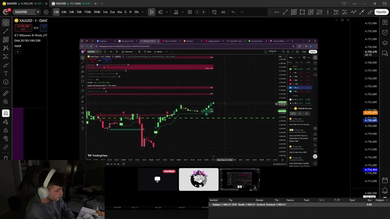Click the link drawings chain icon
The height and width of the screenshot is (219, 390).
tap(6, 147)
